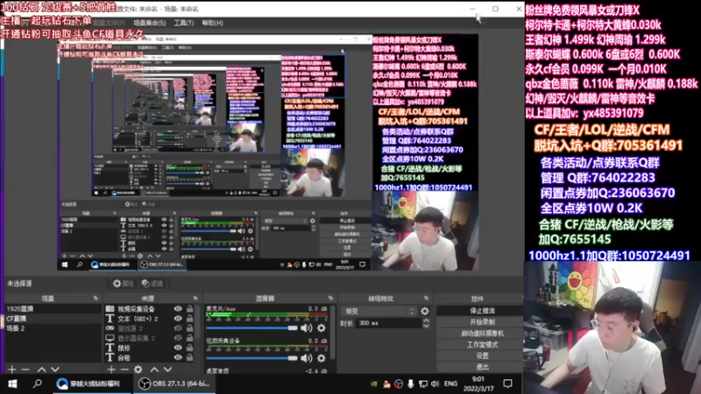Viewport: 701px width, 394px height.
Task: Open 工具(T) menu
Action: click(x=184, y=23)
